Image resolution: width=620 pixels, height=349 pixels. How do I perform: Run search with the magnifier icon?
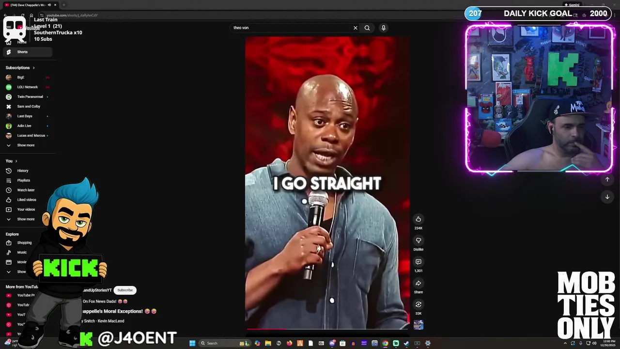[x=367, y=28]
